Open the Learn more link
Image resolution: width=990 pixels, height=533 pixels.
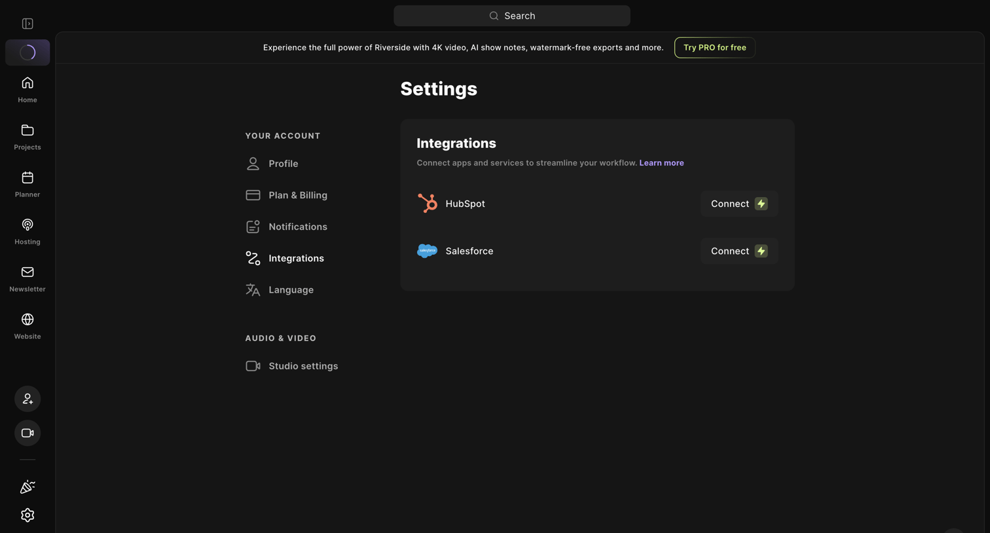click(x=661, y=163)
